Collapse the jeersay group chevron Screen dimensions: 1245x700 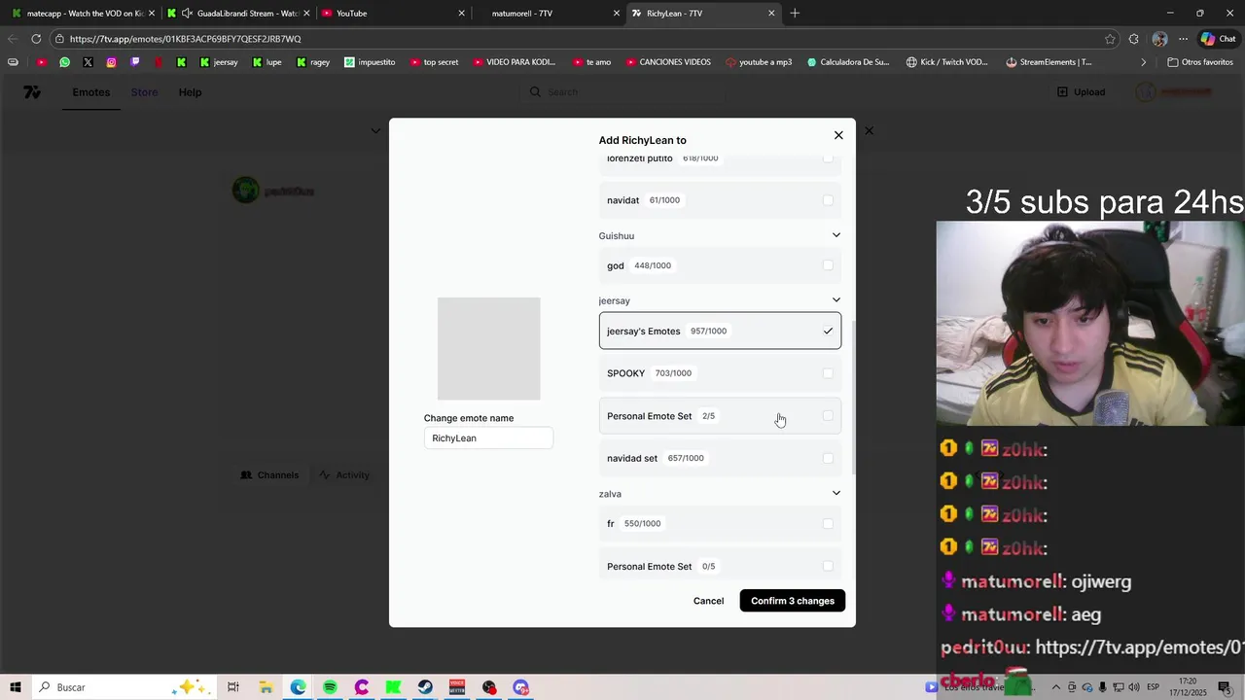click(836, 300)
